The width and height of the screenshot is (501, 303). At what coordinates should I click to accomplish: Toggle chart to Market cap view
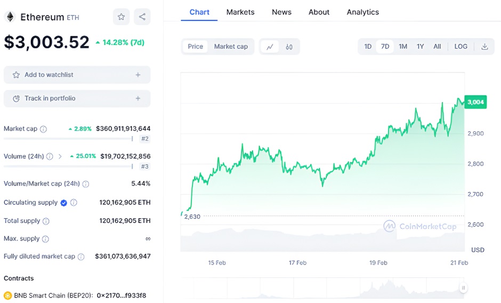231,46
